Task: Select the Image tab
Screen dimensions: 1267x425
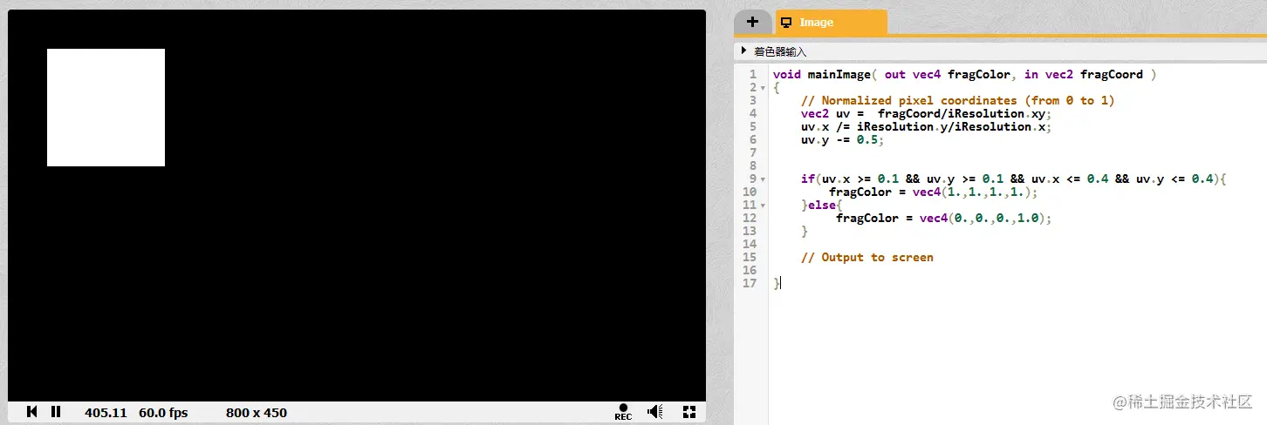Action: [832, 23]
